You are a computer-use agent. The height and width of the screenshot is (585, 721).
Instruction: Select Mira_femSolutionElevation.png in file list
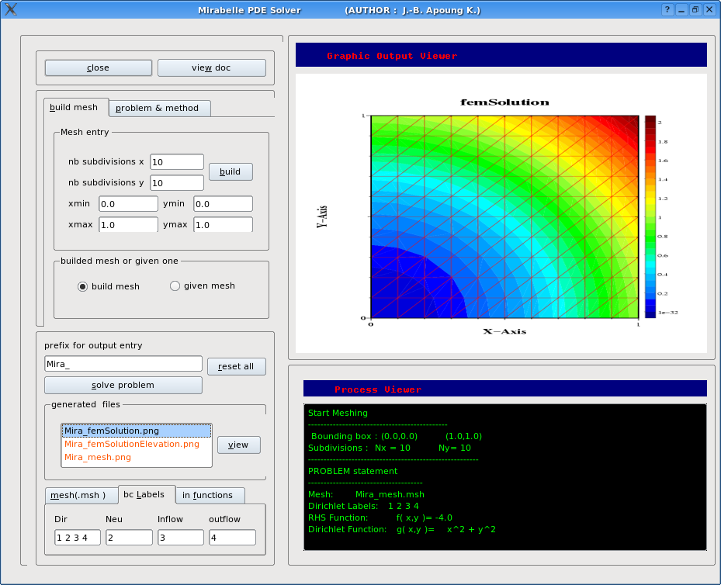132,444
